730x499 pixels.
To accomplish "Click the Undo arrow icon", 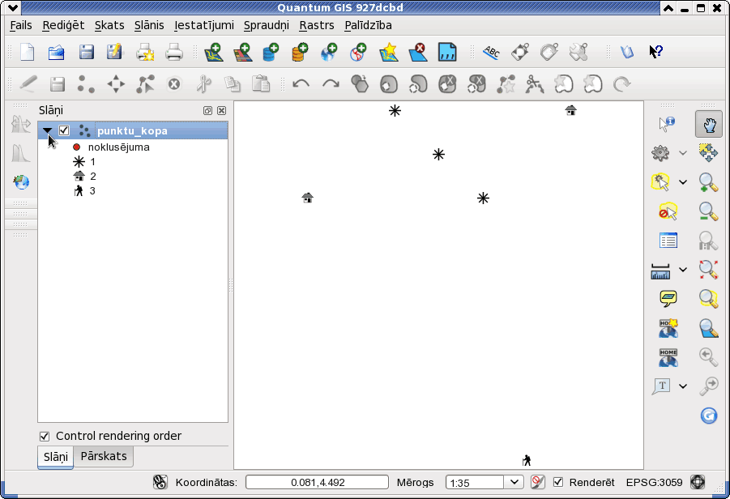I will click(x=301, y=84).
